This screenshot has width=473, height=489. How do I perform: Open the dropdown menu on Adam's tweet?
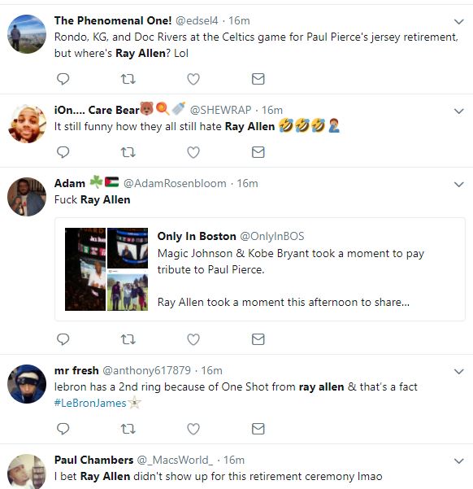coord(458,185)
